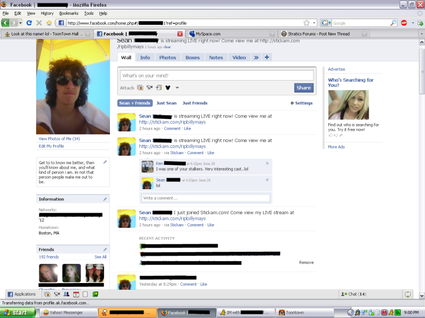The height and width of the screenshot is (318, 425).
Task: Open the search engine selector dropdown
Action: (326, 23)
